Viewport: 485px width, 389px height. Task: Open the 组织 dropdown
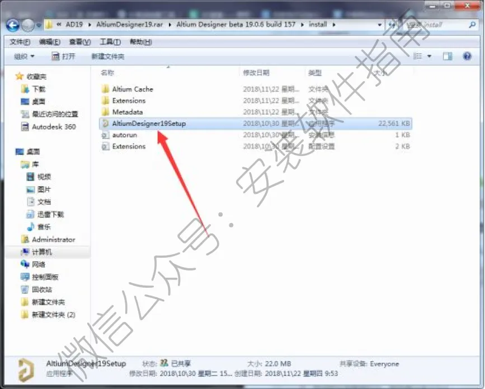click(24, 56)
